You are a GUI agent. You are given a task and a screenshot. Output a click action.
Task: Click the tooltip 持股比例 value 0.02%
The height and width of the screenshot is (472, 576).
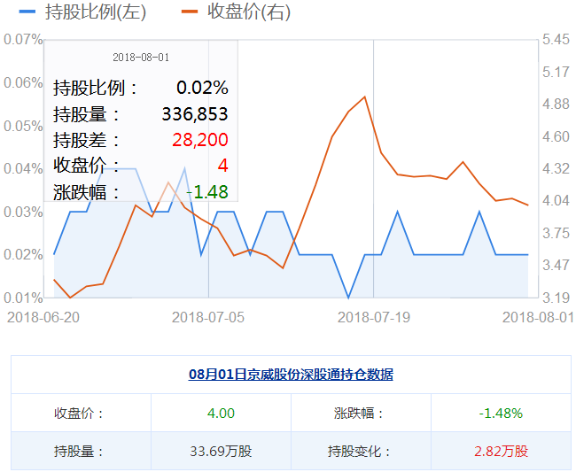pos(202,88)
